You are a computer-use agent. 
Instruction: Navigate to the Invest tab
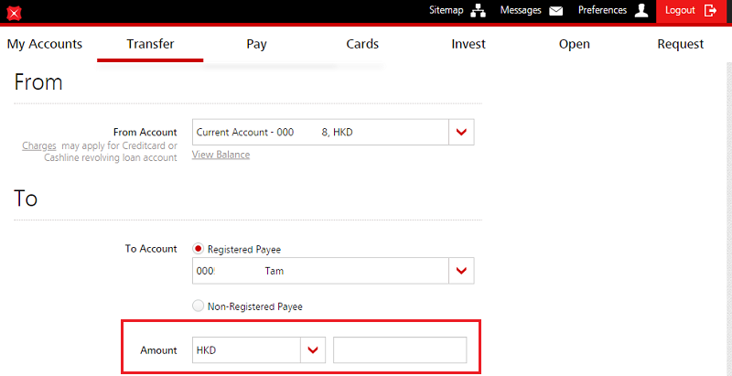tap(468, 44)
